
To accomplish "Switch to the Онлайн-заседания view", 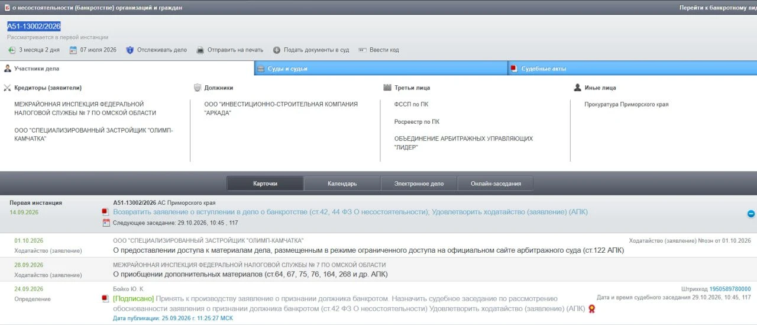I will 496,184.
